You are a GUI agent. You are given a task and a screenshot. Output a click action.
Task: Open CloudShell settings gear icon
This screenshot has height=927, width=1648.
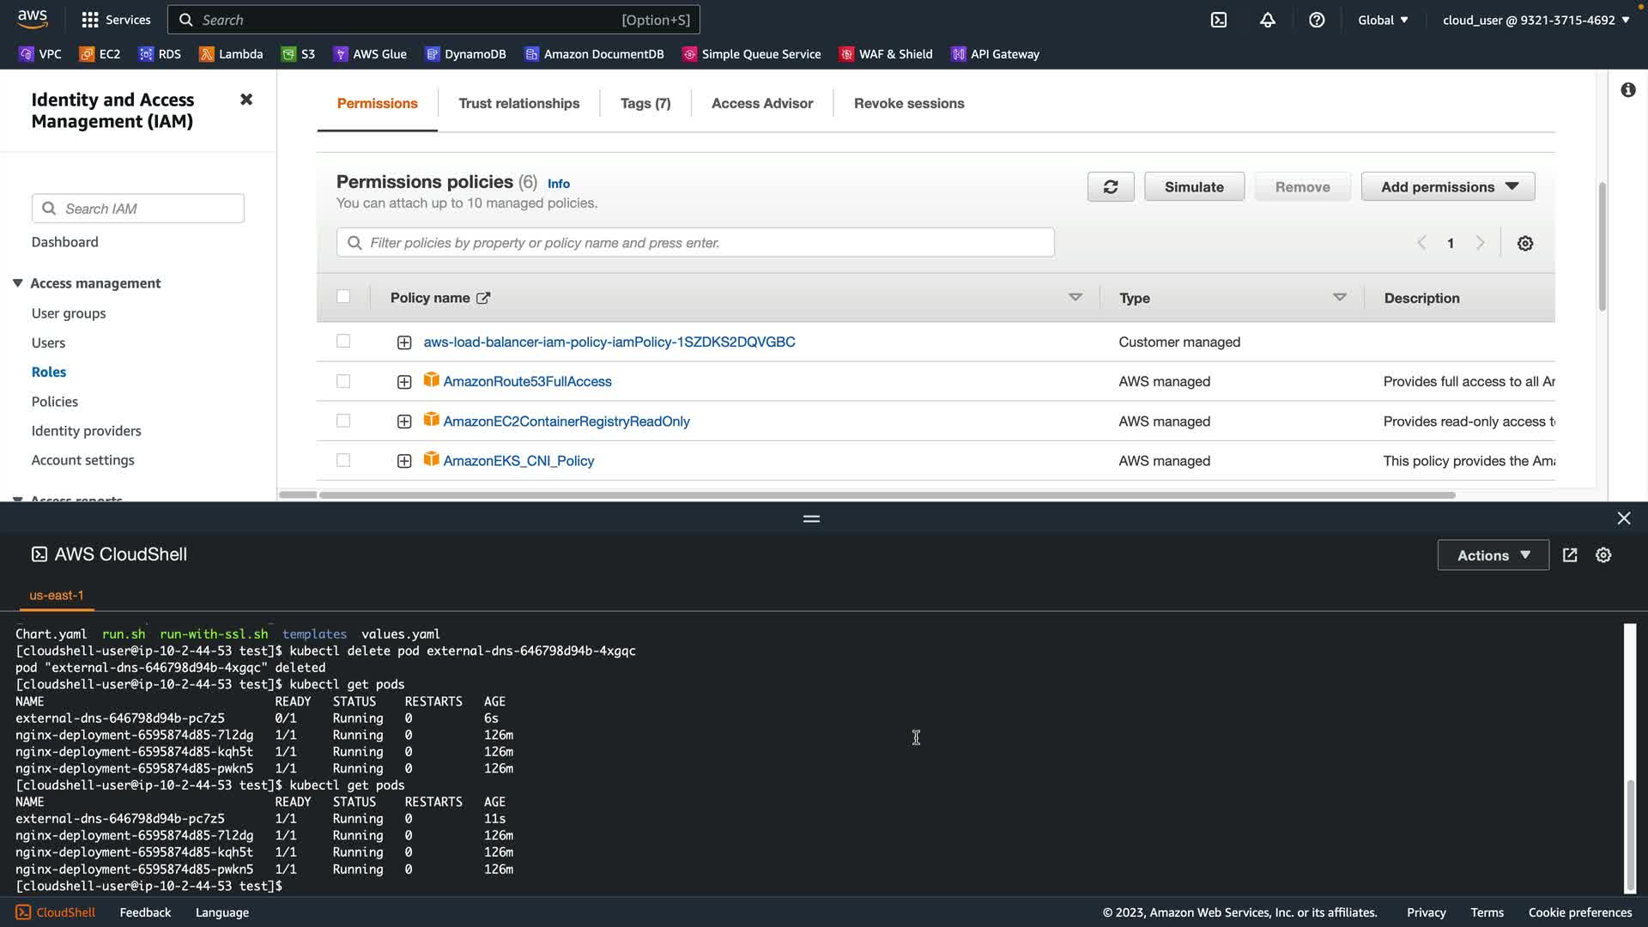(1603, 555)
